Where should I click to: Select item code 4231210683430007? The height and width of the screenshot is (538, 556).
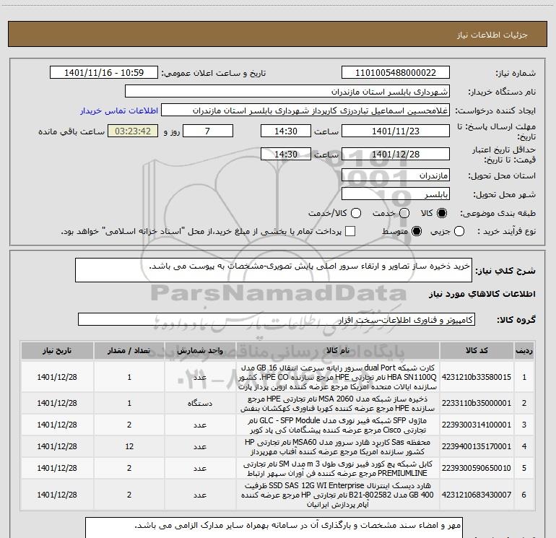click(x=477, y=495)
